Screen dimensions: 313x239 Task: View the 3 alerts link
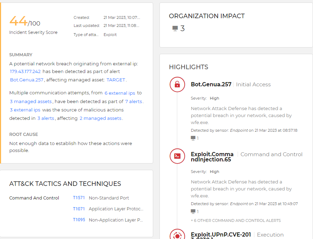point(46,118)
